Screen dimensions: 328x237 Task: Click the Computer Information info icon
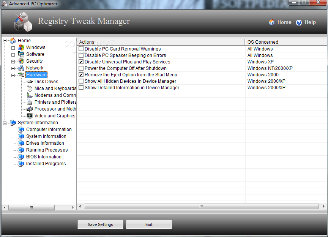pyautogui.click(x=21, y=130)
